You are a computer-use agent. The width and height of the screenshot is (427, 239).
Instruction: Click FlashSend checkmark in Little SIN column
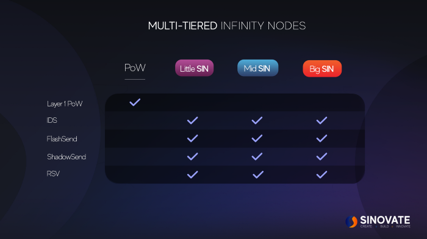(x=193, y=139)
